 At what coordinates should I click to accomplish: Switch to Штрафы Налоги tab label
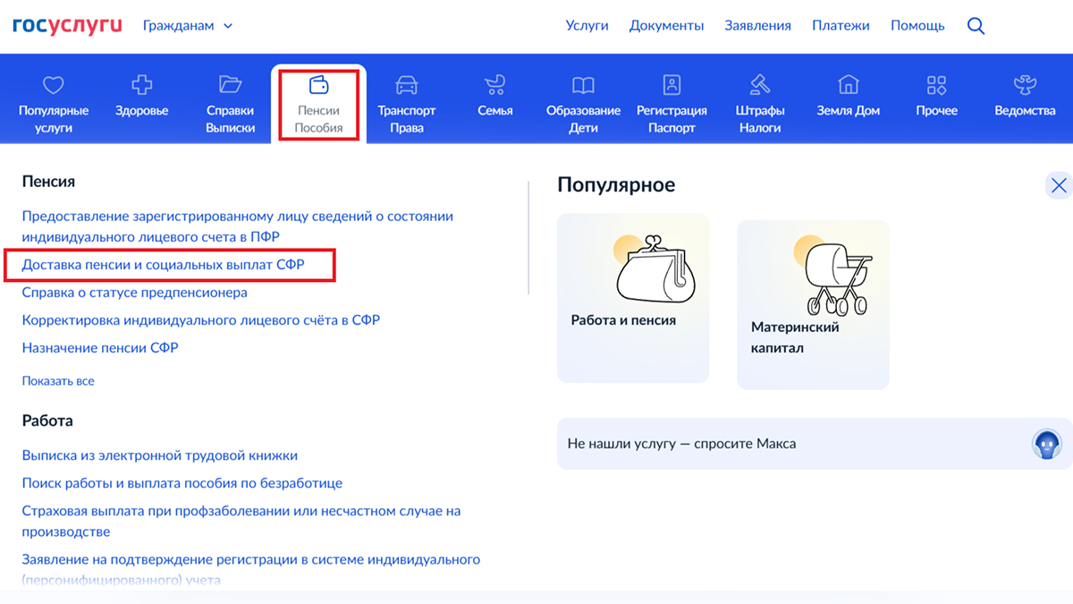click(x=760, y=119)
